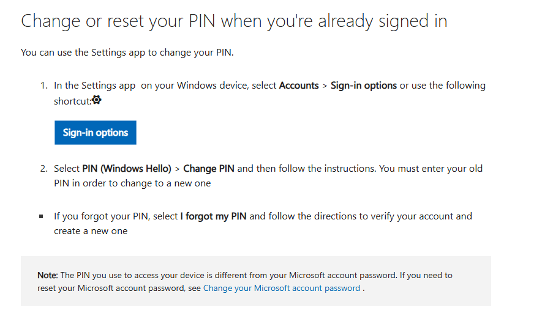This screenshot has height=316, width=553.
Task: Click the square bullet before the forgot PIN line
Action: click(x=41, y=216)
